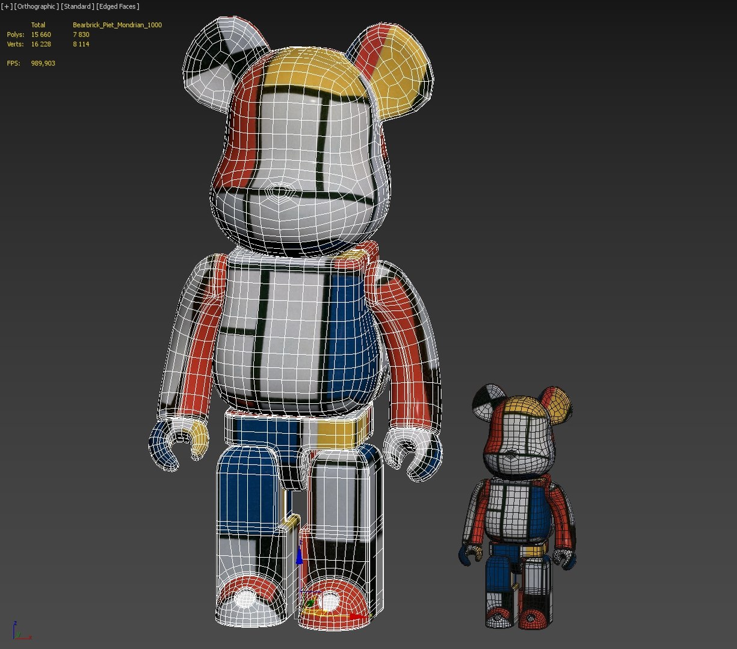
Task: Open the Orthographic view menu label
Action: point(36,7)
